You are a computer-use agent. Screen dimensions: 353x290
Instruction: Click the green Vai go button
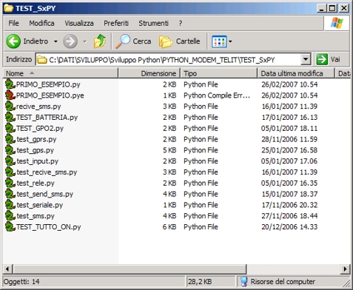click(322, 59)
